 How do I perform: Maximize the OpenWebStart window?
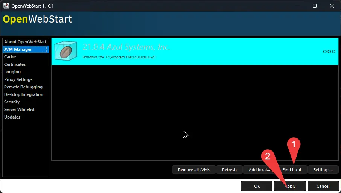pos(315,6)
